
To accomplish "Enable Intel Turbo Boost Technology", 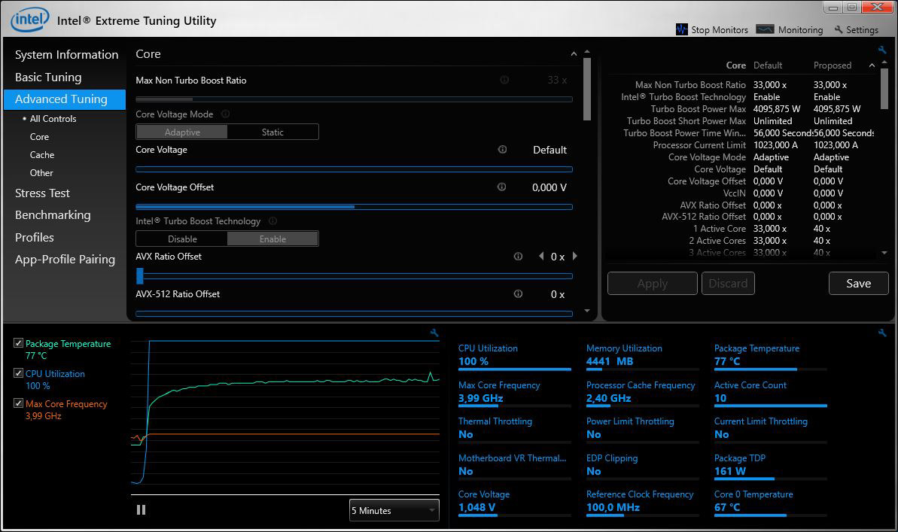I will 272,239.
